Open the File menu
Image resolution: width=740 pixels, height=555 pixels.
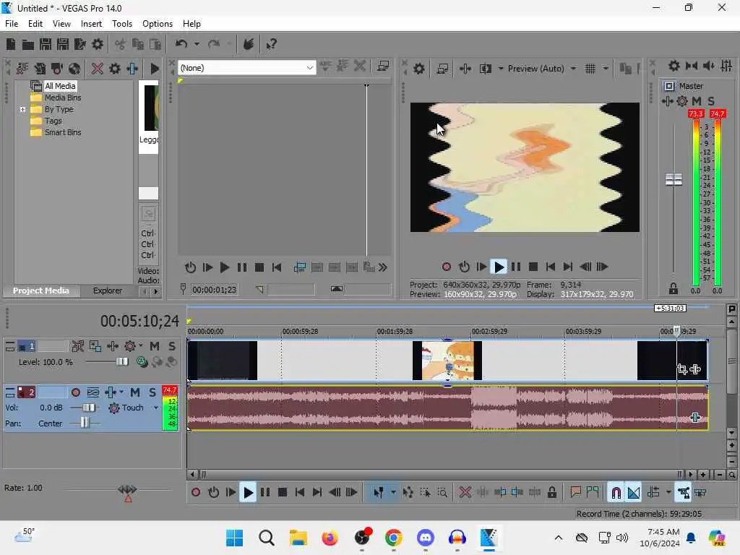12,24
